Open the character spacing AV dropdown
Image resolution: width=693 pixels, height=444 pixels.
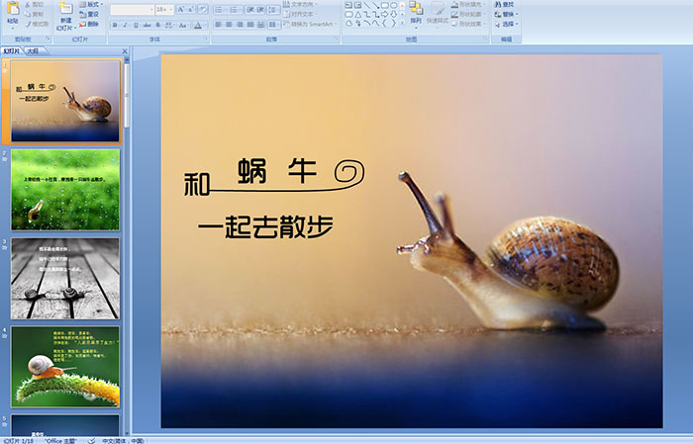point(169,25)
